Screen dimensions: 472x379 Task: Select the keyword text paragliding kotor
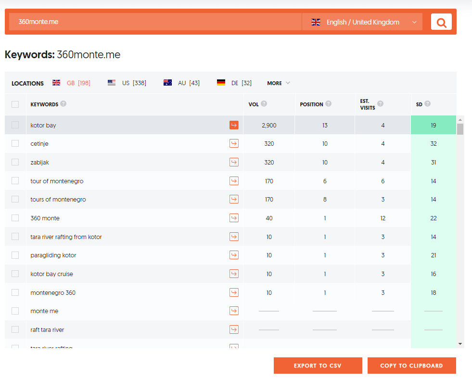pyautogui.click(x=53, y=255)
